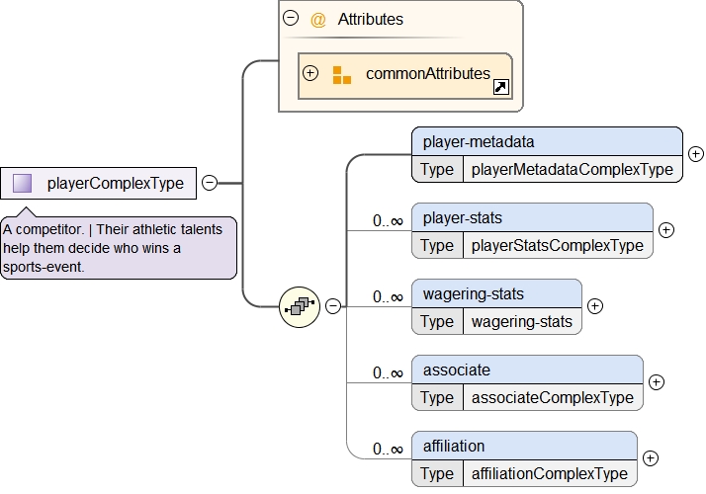Click the @ Attributes symbol
The width and height of the screenshot is (706, 494).
click(318, 19)
